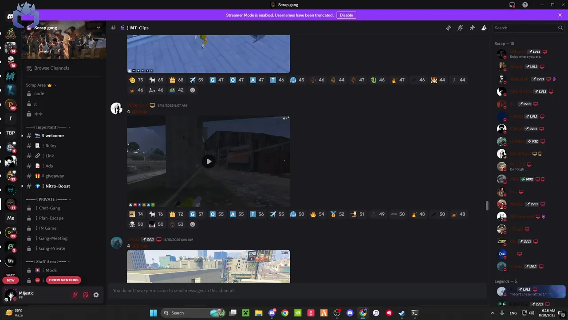Image resolution: width=568 pixels, height=320 pixels.
Task: Disable Streamer Mode button
Action: (x=346, y=15)
